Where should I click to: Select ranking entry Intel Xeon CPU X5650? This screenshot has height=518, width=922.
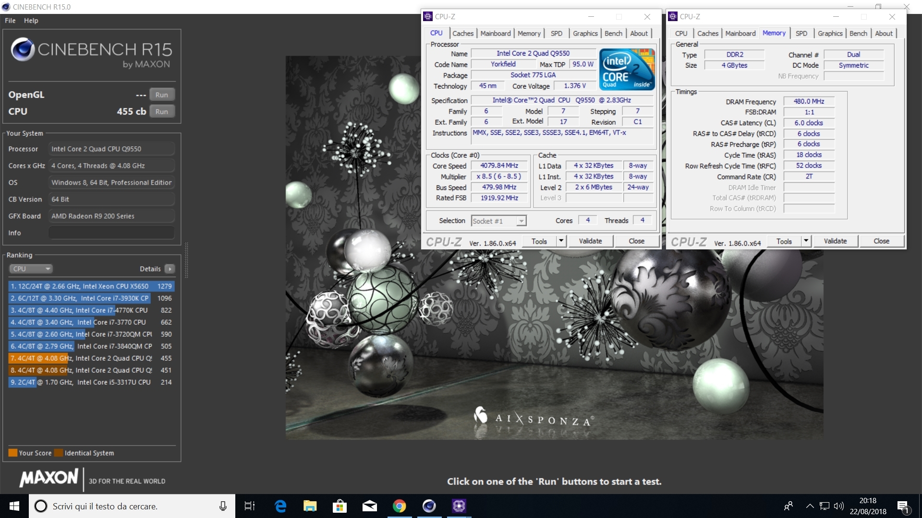pyautogui.click(x=91, y=286)
